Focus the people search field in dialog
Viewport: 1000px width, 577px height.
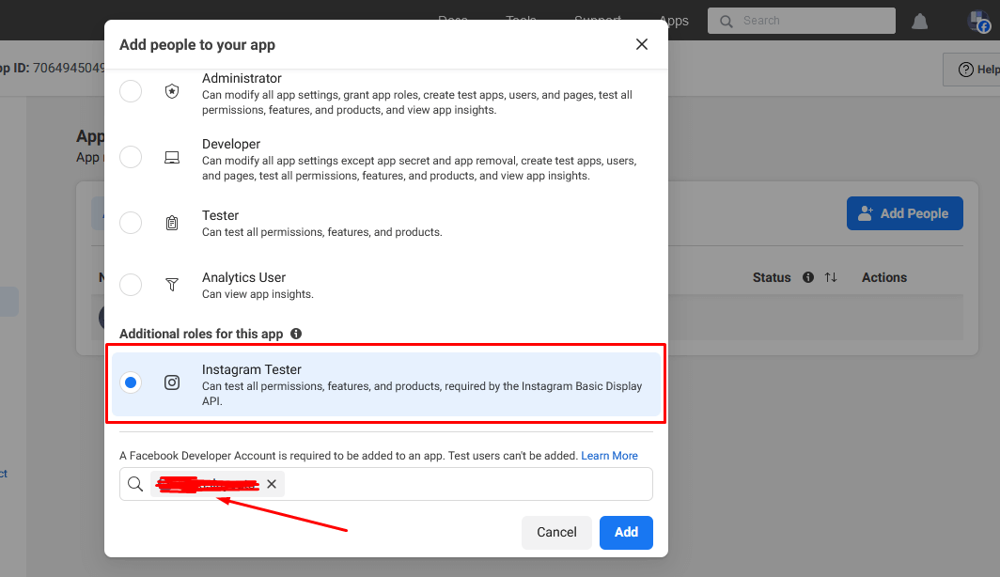pos(386,484)
